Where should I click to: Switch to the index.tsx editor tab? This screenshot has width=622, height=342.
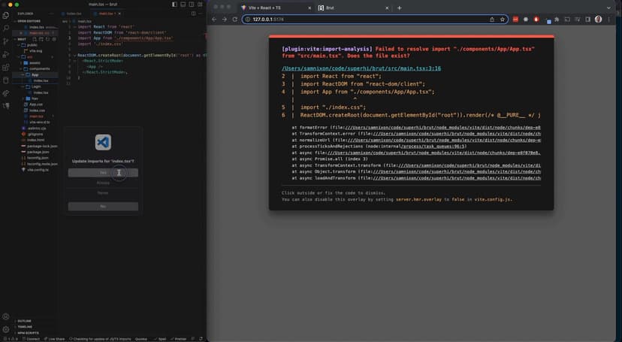(74, 14)
